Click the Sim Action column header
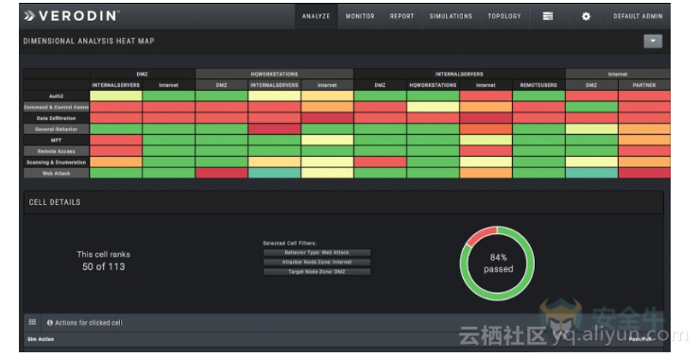This screenshot has height=357, width=699. tap(41, 339)
